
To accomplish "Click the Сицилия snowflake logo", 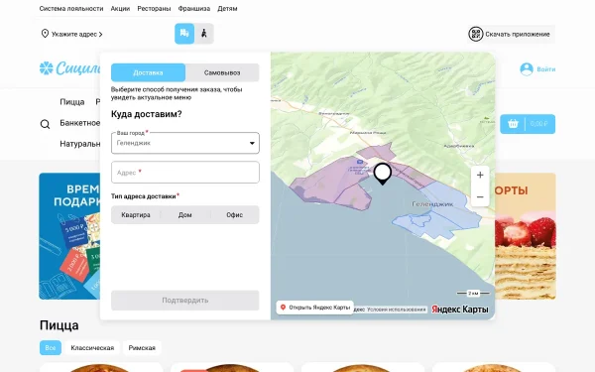I will 47,68.
